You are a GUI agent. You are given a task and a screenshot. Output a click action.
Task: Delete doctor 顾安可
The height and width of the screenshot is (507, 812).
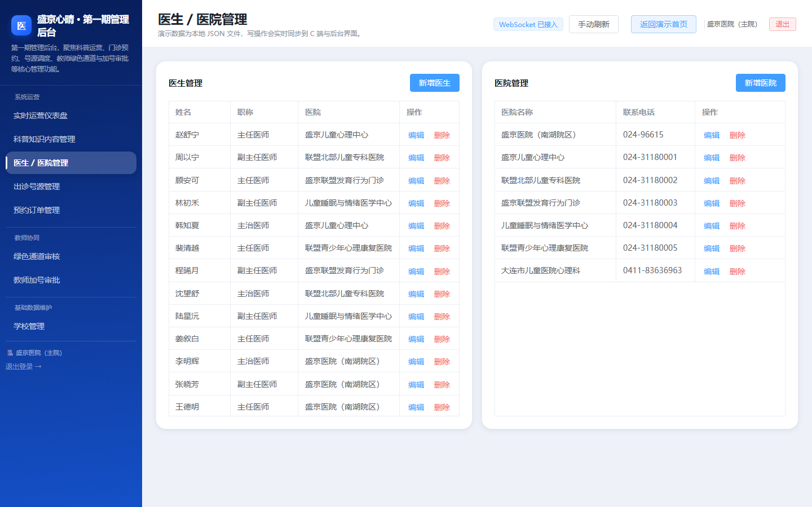pos(442,181)
